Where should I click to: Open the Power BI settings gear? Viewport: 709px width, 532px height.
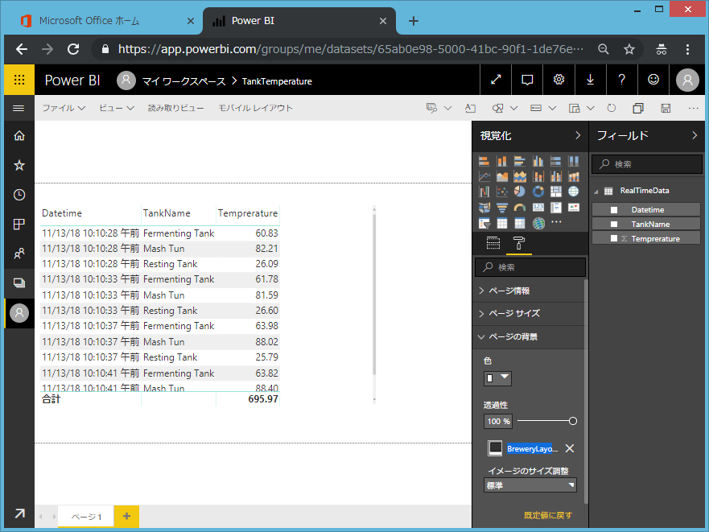pos(559,80)
